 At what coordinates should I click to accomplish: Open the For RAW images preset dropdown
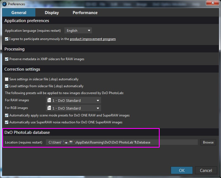coord(73,100)
